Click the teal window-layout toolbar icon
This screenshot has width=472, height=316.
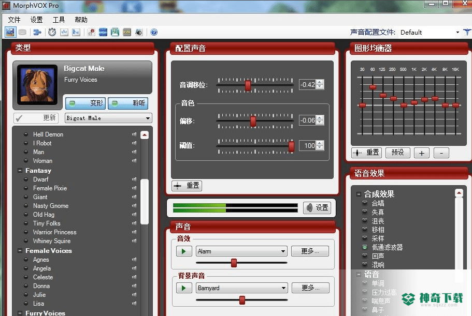coord(115,32)
